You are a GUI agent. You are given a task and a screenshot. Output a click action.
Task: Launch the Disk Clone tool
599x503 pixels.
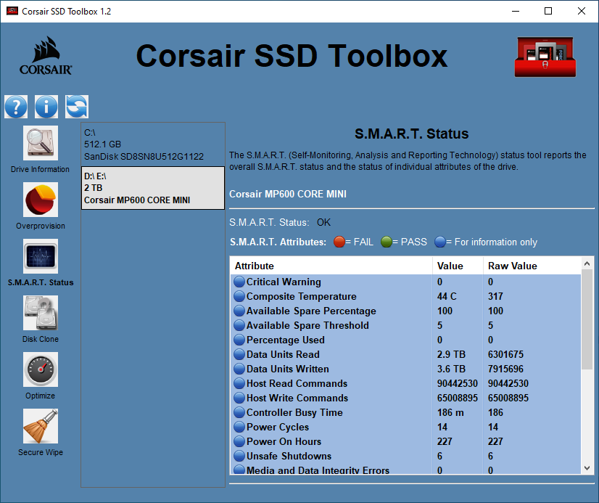coord(41,314)
